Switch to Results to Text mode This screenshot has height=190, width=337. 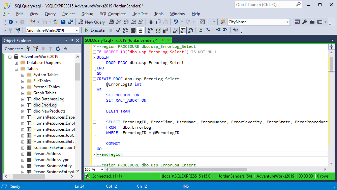(175, 31)
